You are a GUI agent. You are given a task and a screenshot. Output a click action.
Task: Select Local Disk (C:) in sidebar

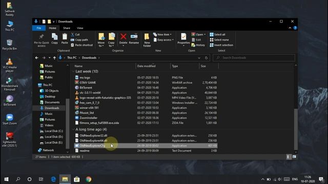pyautogui.click(x=53, y=131)
